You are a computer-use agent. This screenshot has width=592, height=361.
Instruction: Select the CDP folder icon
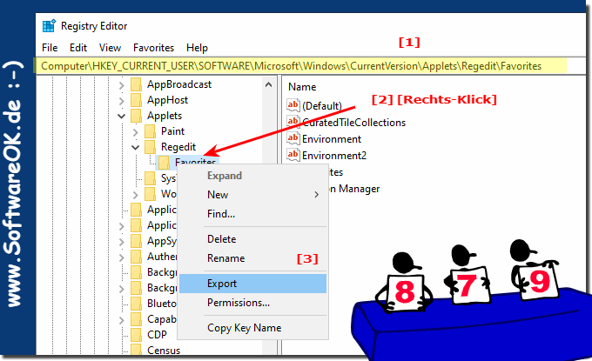136,335
